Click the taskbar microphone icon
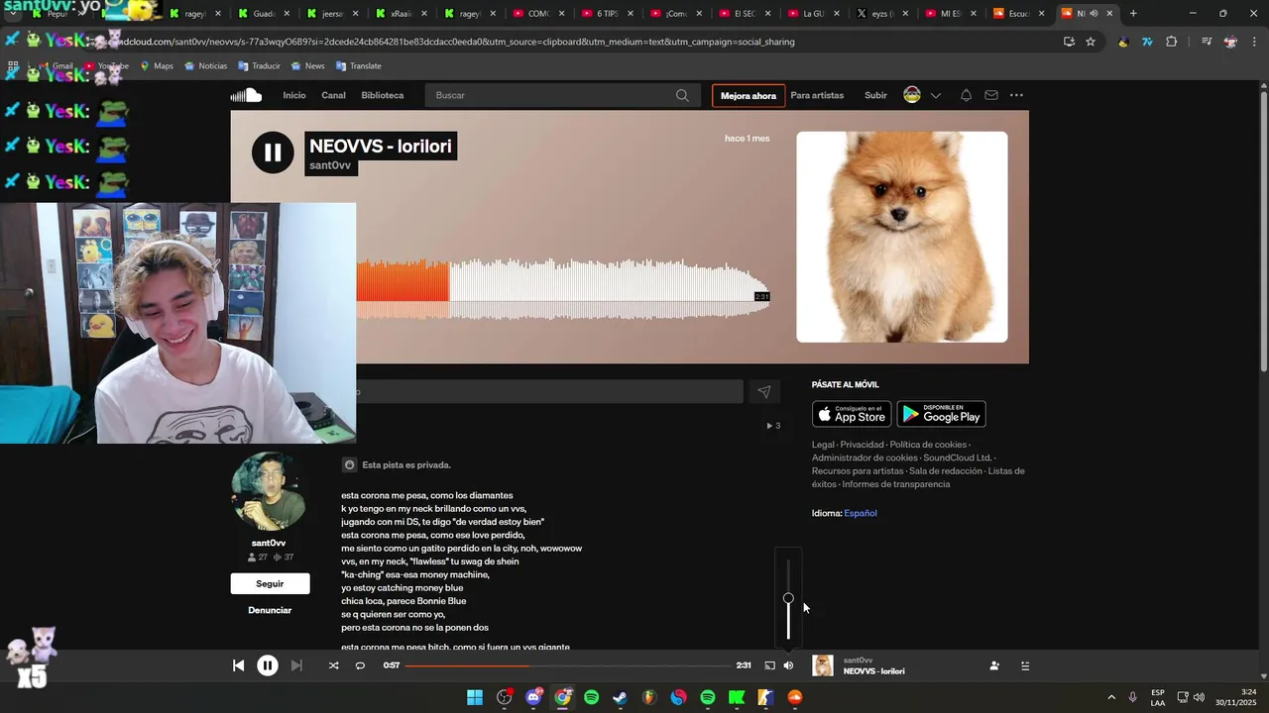The width and height of the screenshot is (1269, 713). [x=1132, y=697]
